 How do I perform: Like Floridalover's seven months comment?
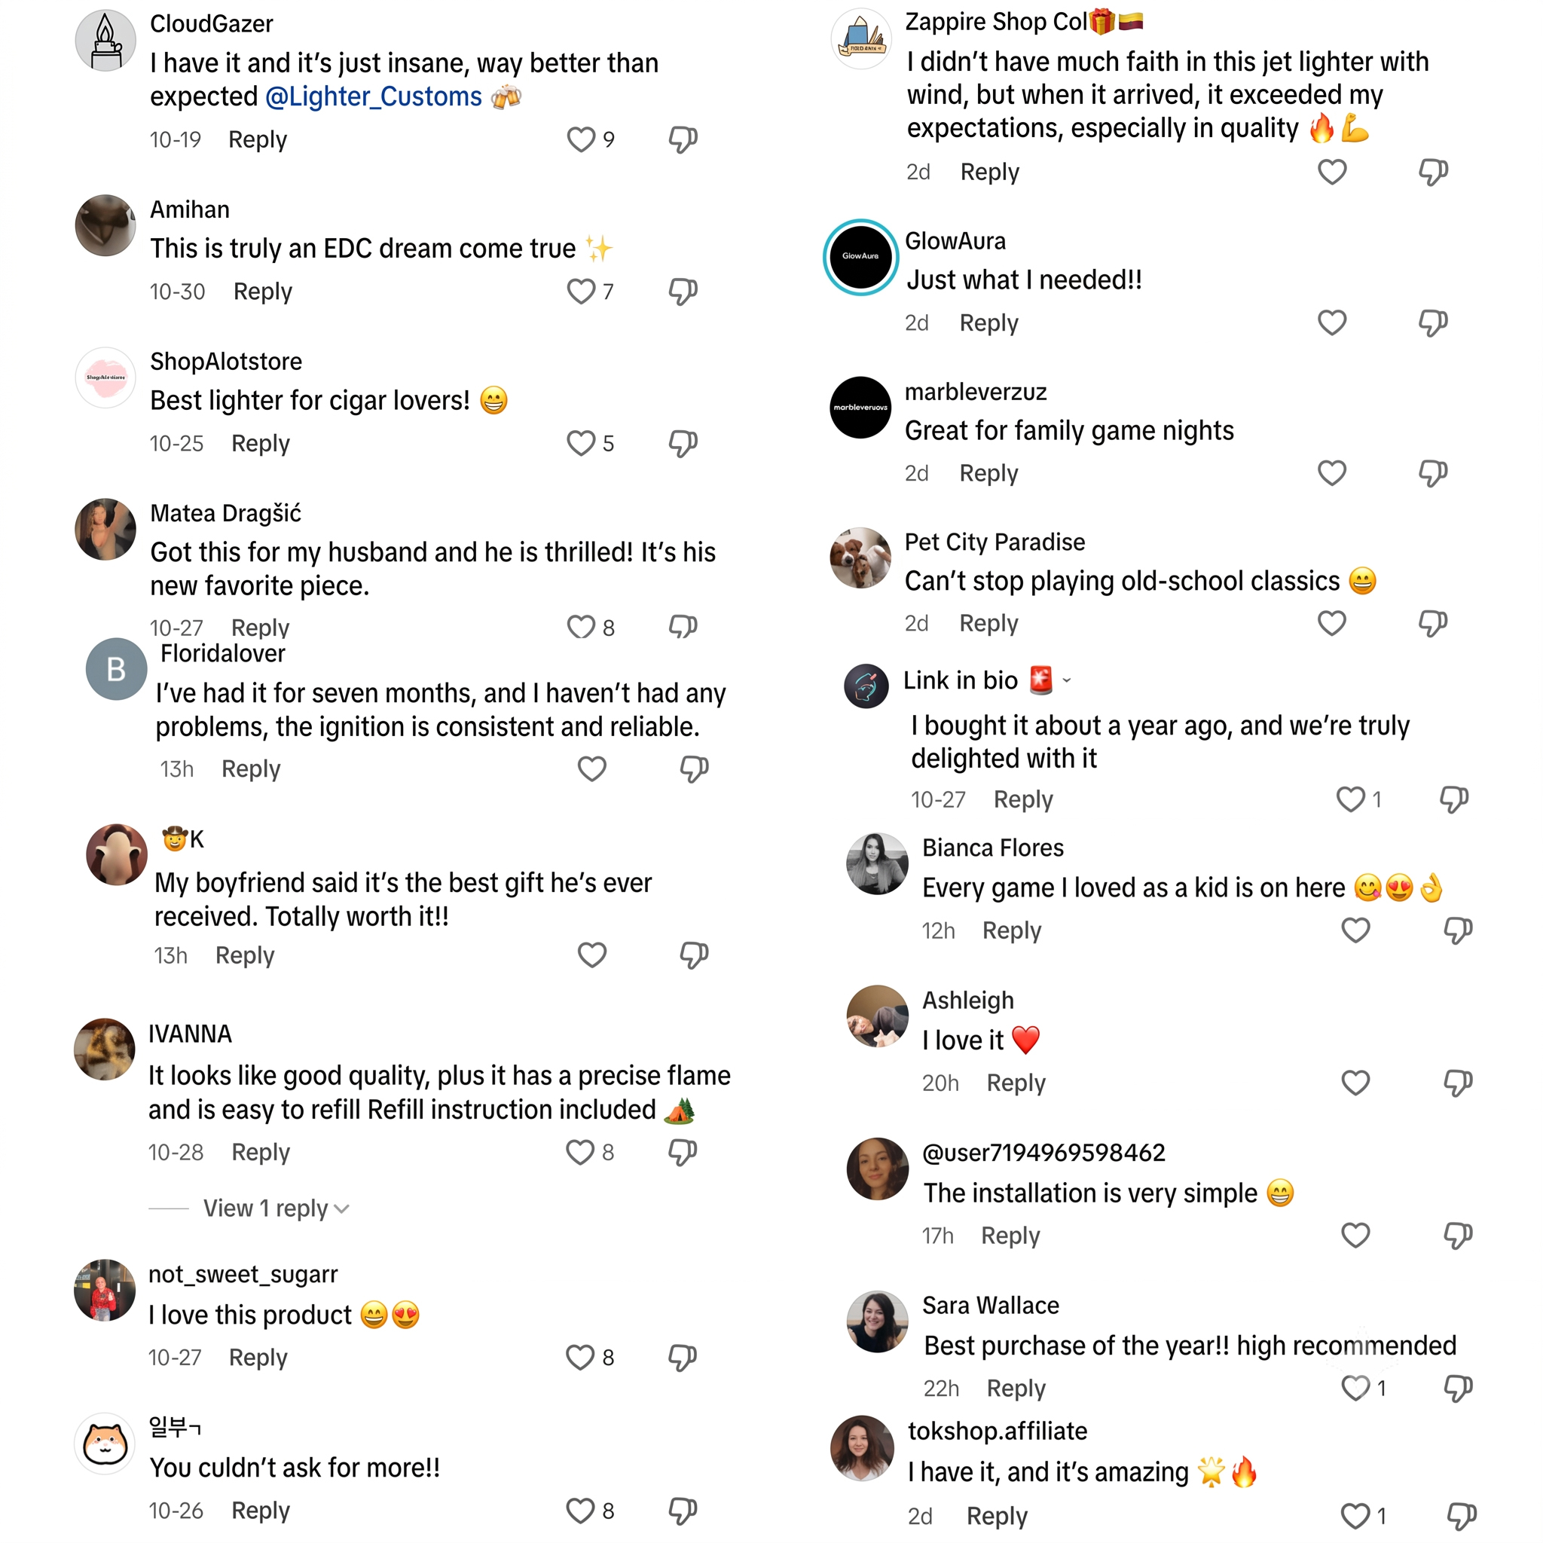[591, 769]
